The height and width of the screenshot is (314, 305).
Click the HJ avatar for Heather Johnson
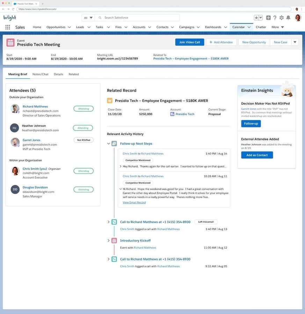coord(14,128)
